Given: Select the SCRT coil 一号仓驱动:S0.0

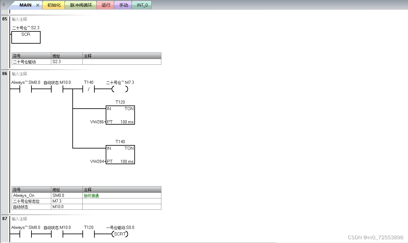Looking at the screenshot, I should coord(120,234).
